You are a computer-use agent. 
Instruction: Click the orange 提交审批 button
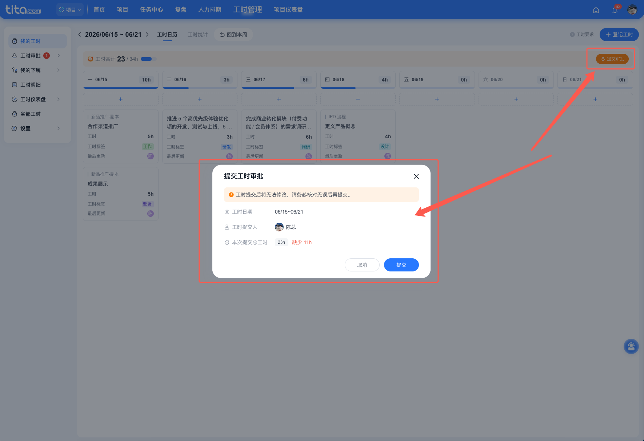(x=612, y=59)
